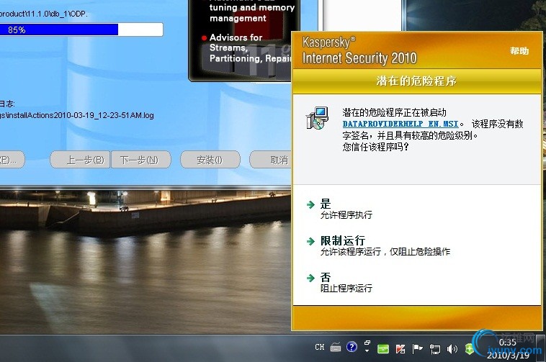Image resolution: width=546 pixels, height=362 pixels.
Task: Open the Kaspersky tray icon
Action: (x=400, y=349)
